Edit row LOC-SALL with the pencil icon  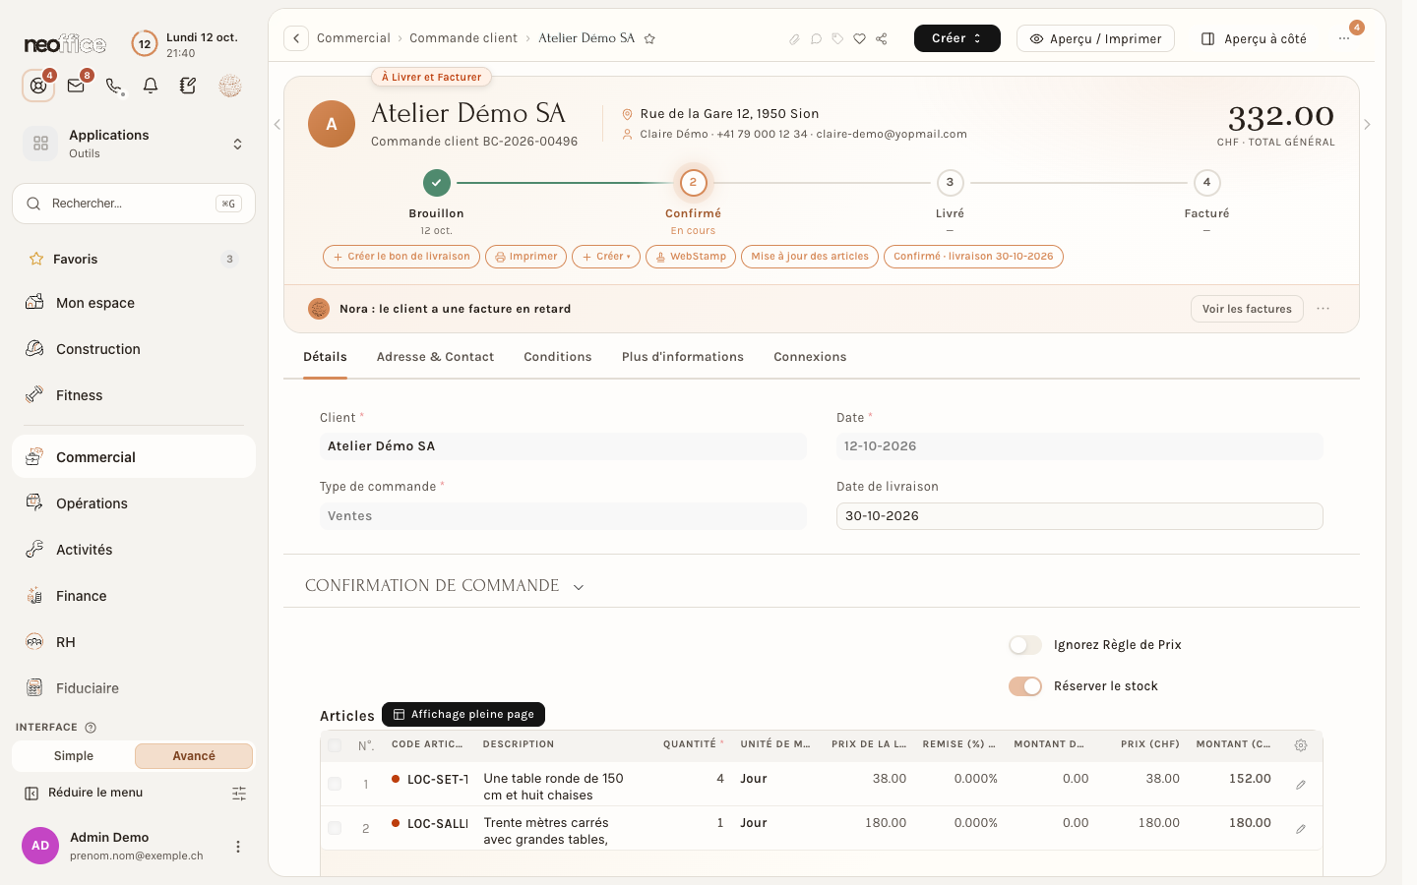click(1301, 829)
